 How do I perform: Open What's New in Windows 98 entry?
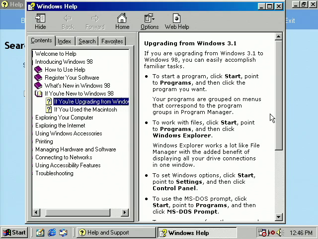(78, 86)
